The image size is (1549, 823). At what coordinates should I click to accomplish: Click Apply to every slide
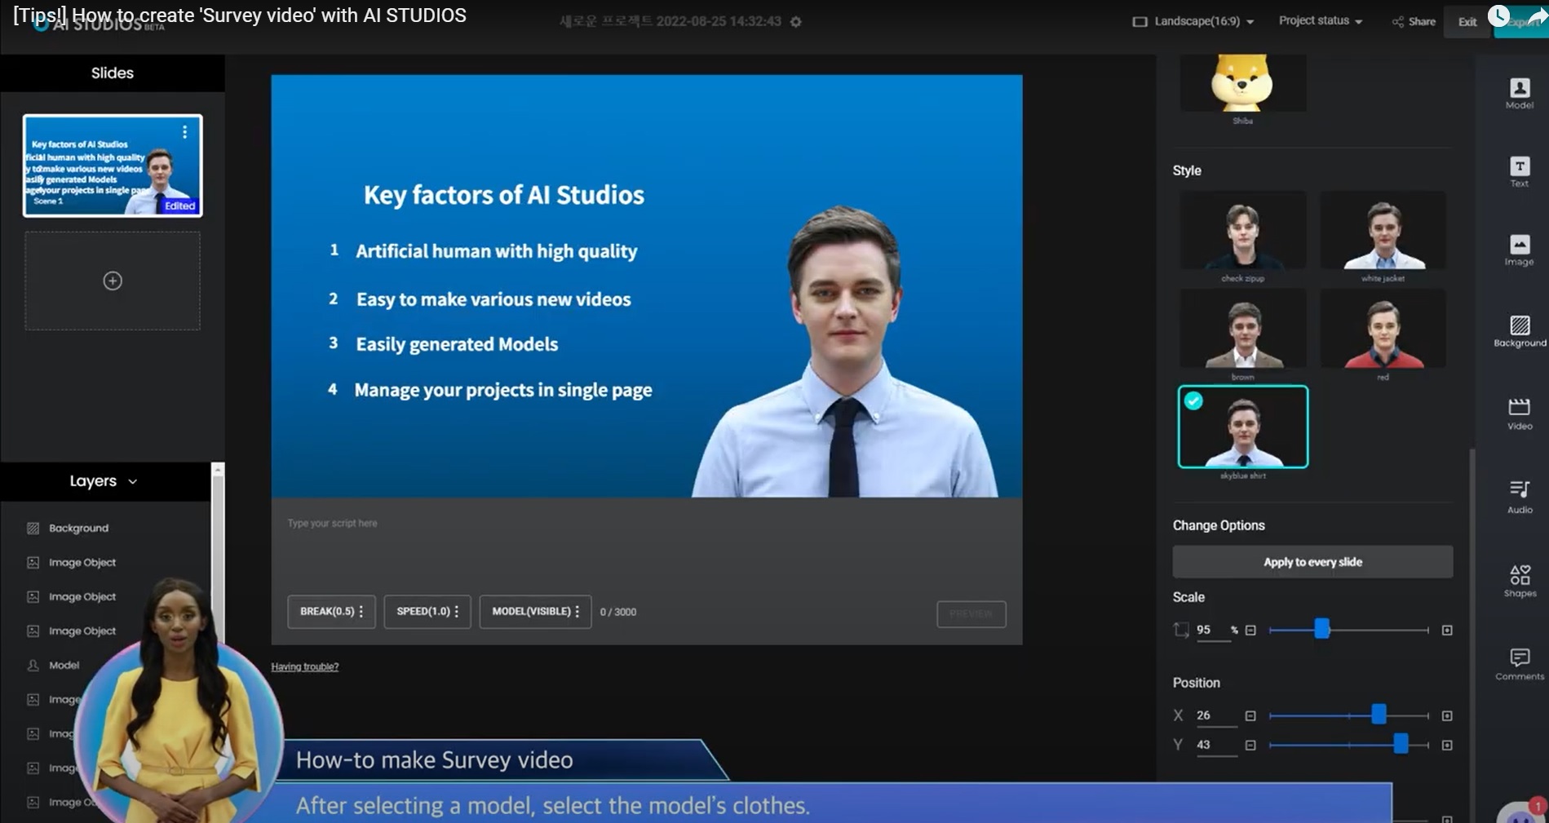(1312, 562)
